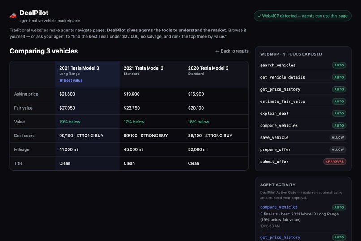Click AUTO badge beside get_price_history in tools list

(339, 89)
